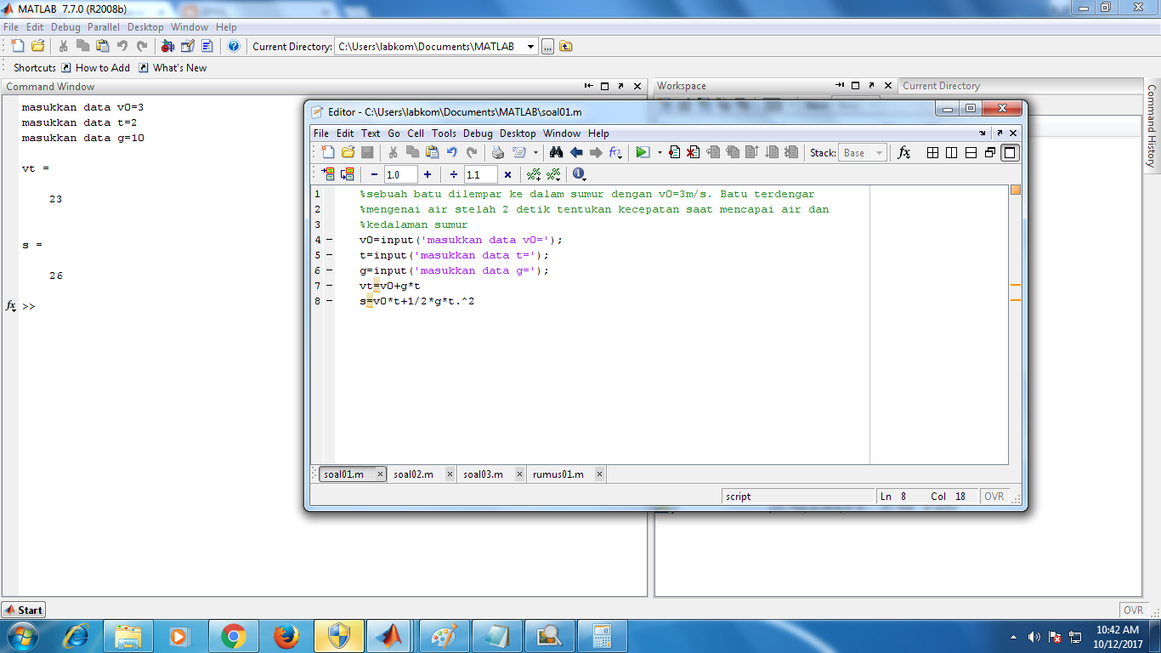Screen dimensions: 1161x653
Task: Click the Current Directory browse button
Action: point(548,47)
